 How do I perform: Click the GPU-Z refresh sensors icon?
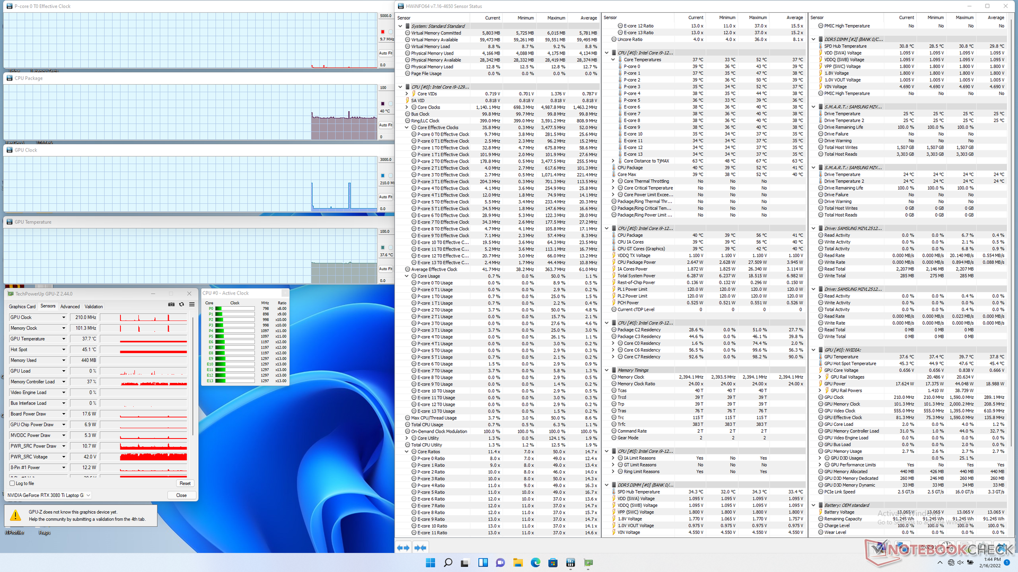tap(181, 305)
